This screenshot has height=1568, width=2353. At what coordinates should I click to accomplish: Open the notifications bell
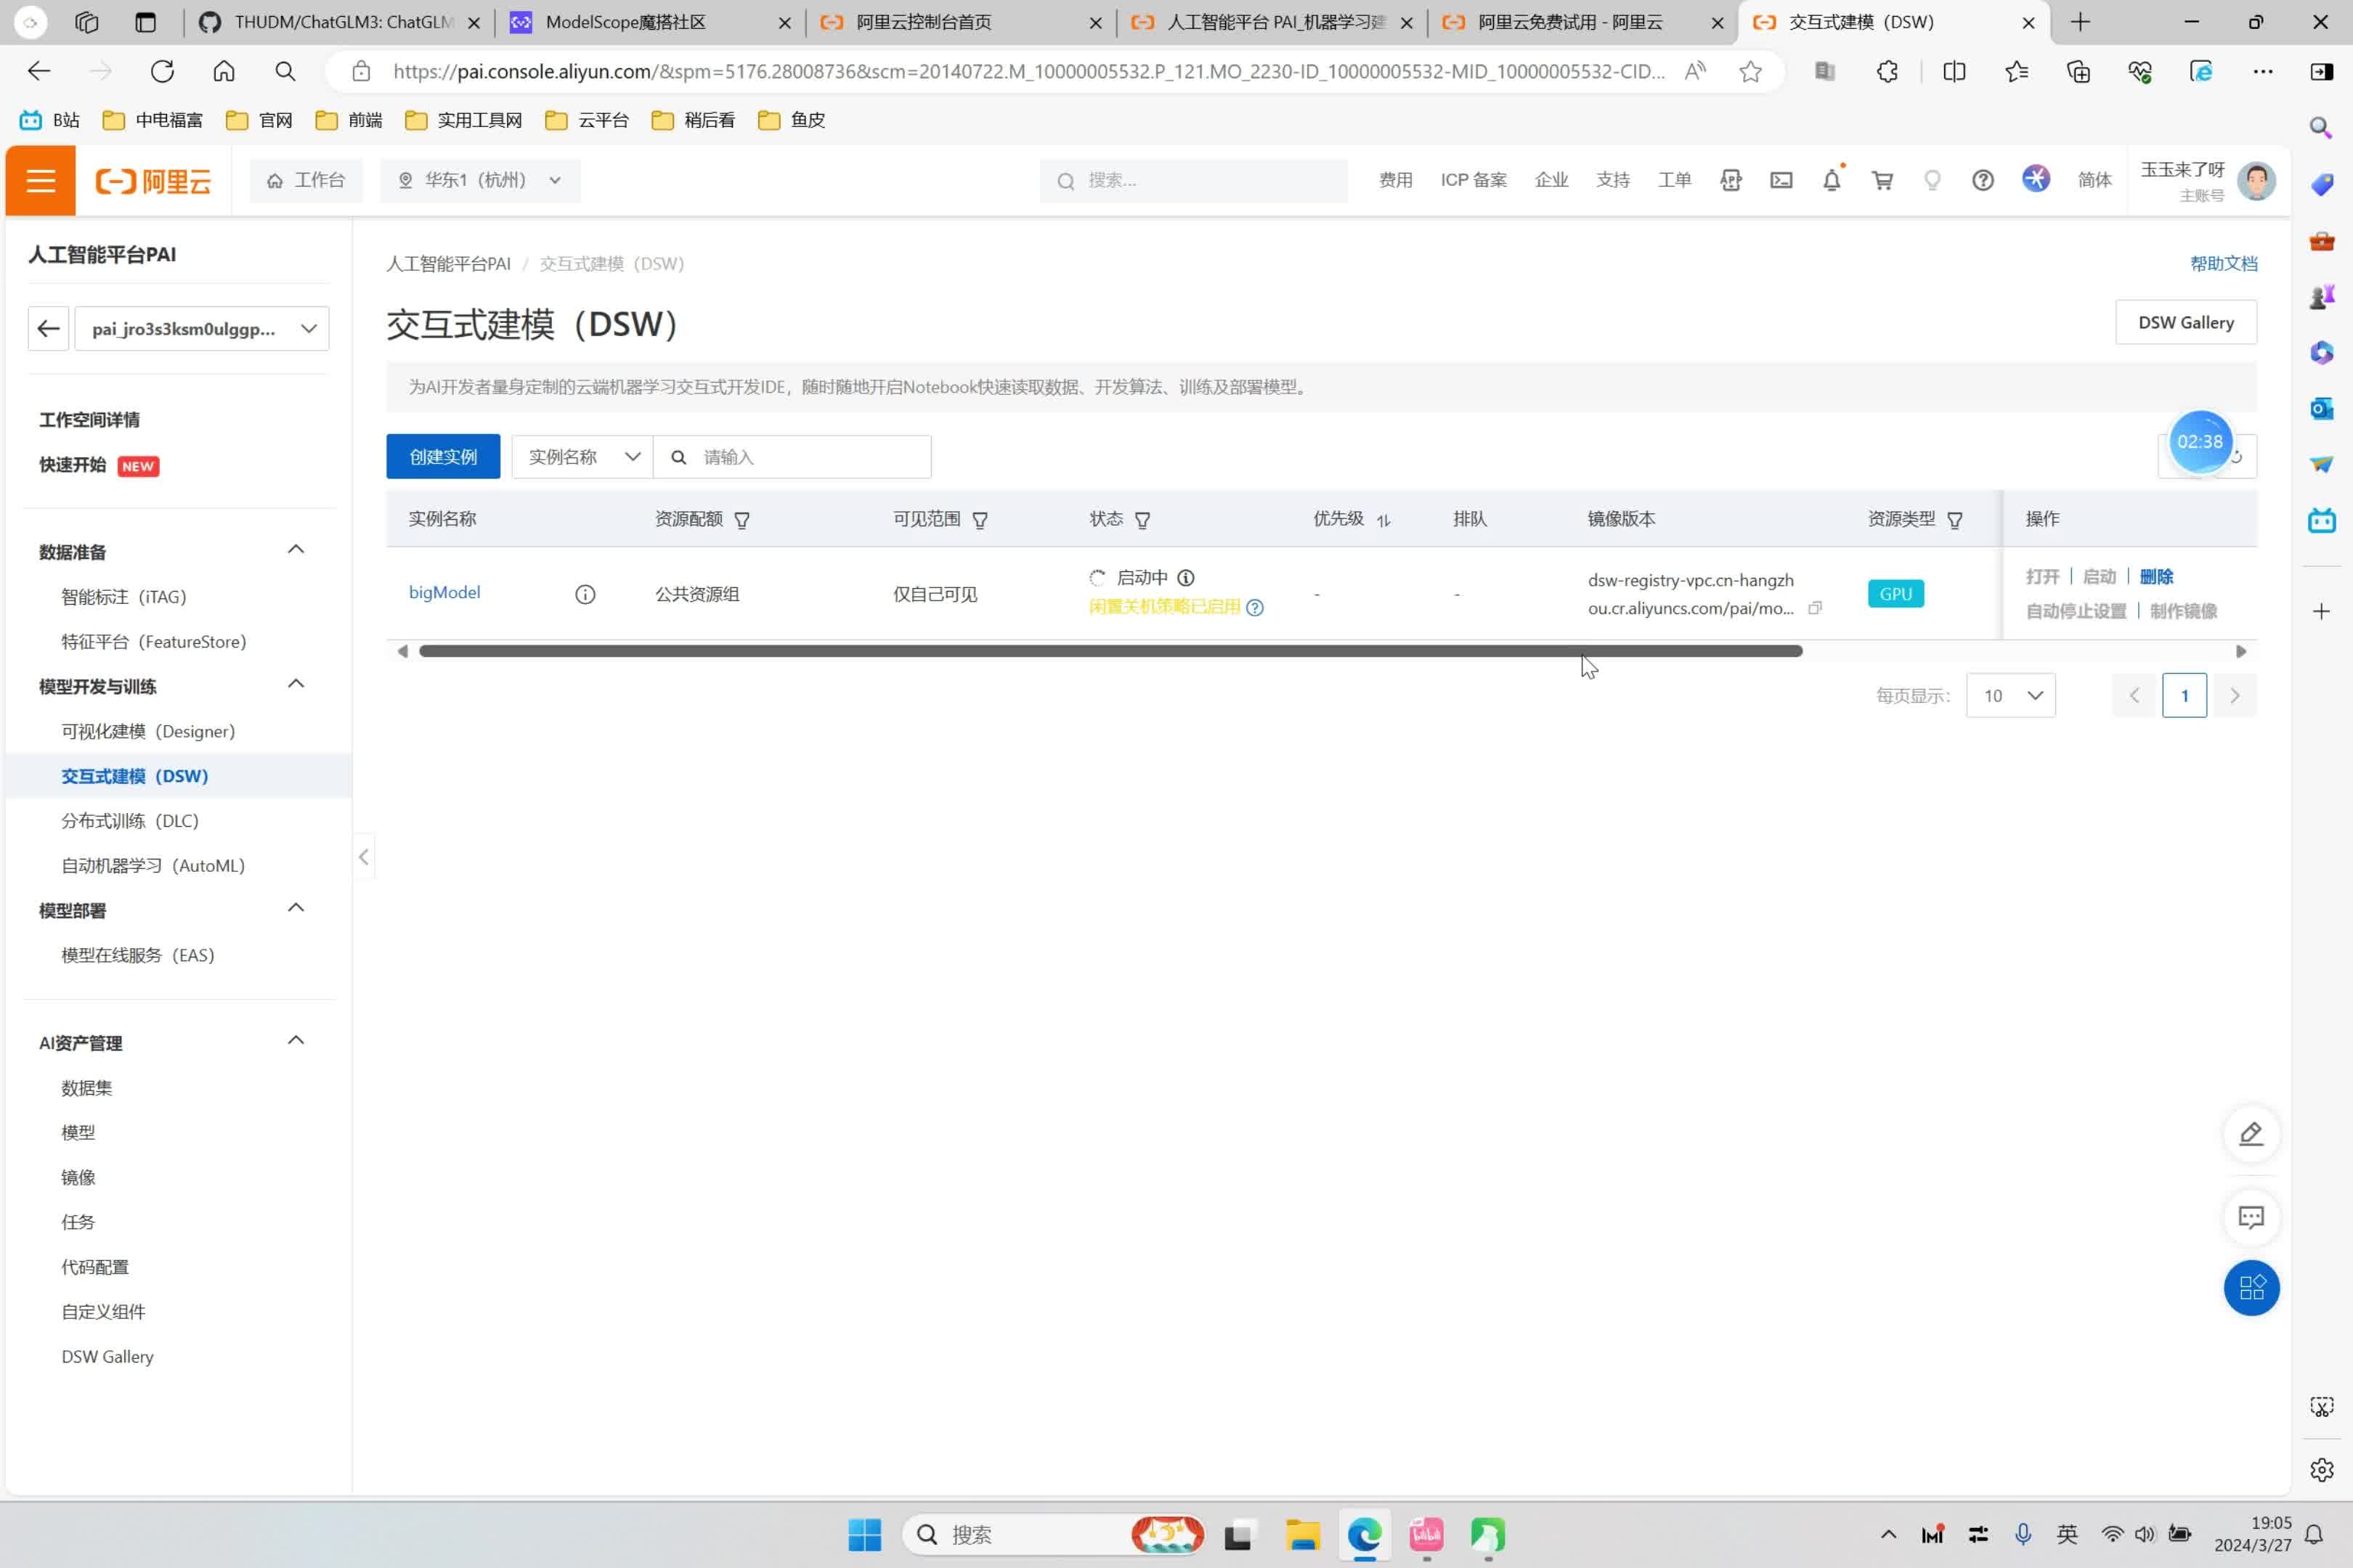point(1831,180)
